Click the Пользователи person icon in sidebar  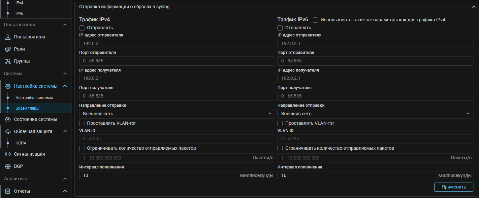coord(8,37)
